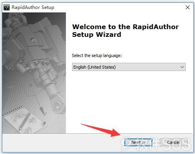Click the Next button
This screenshot has width=195, height=154.
click(x=138, y=142)
